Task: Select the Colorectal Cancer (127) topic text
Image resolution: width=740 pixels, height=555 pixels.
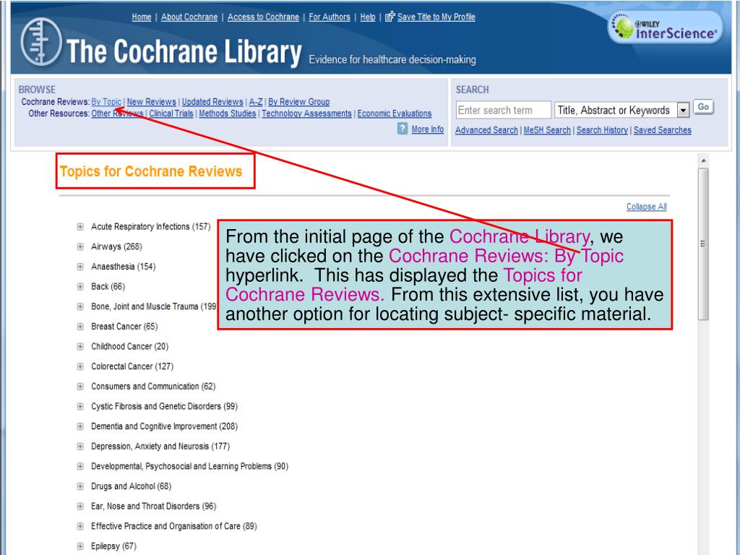Action: (132, 366)
